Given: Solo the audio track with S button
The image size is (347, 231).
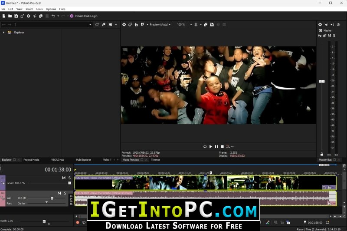Looking at the screenshot, I should pyautogui.click(x=65, y=193).
